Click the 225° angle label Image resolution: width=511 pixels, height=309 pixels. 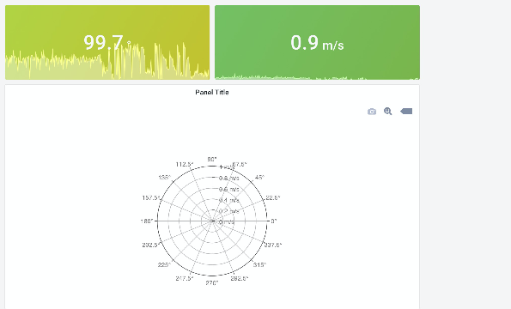164,265
